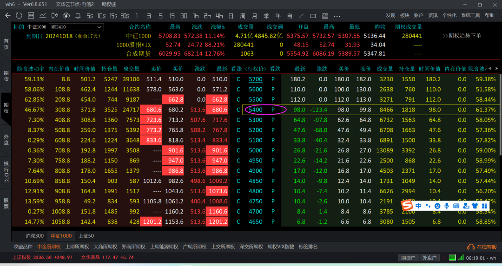Screen dimensions: 502x266
Task: Click the refresh icon in toolbar
Action: pyautogui.click(x=19, y=15)
